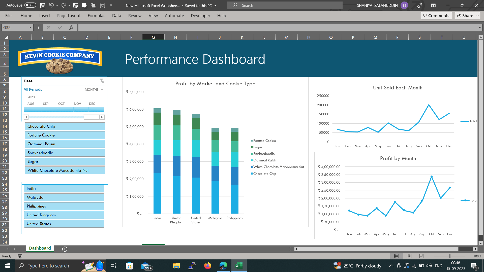The image size is (484, 272).
Task: Switch to Page Layout view icon
Action: click(409, 256)
